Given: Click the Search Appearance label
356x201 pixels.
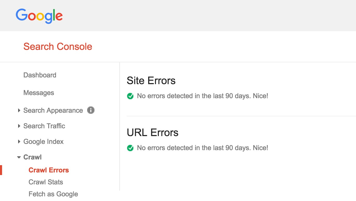Looking at the screenshot, I should pos(53,110).
